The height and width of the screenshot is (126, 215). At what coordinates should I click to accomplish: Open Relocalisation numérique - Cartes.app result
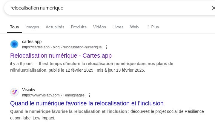pos(61,56)
